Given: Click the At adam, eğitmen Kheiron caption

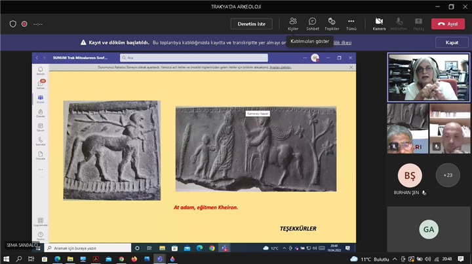Looking at the screenshot, I should [206, 207].
